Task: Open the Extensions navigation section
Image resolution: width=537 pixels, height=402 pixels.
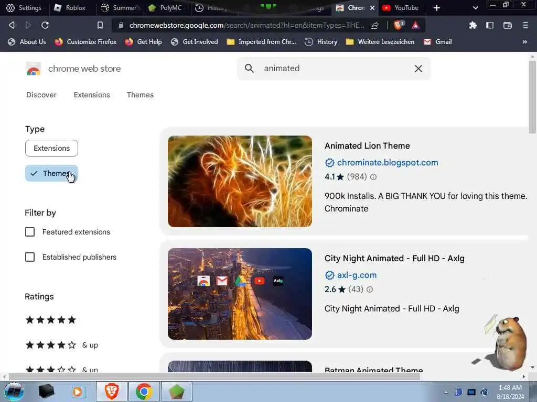Action: click(x=92, y=95)
